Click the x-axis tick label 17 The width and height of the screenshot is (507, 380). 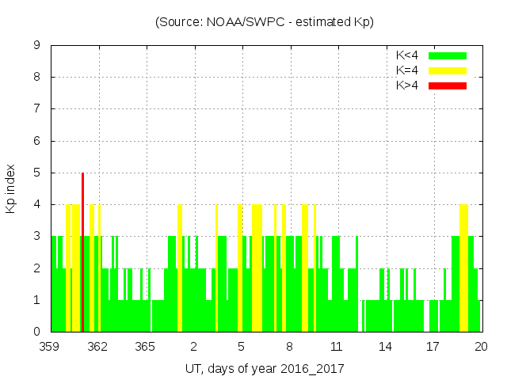point(433,347)
